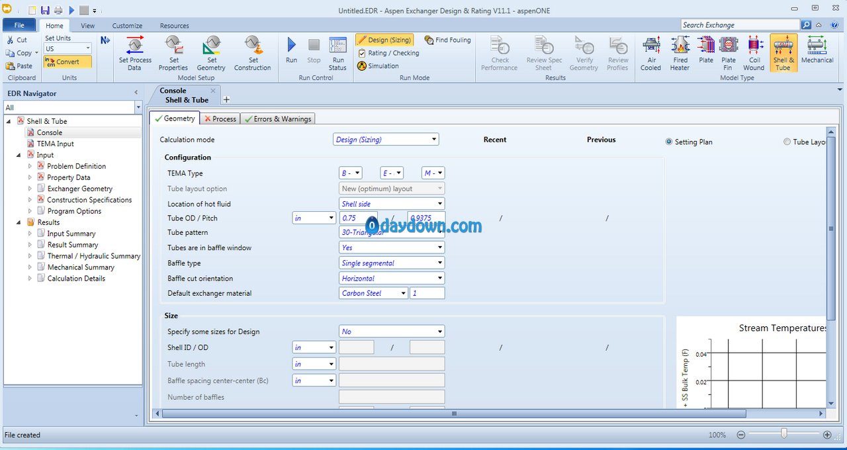This screenshot has height=450, width=847.
Task: Select Exchanger Geometry in the navigator
Action: pos(80,189)
